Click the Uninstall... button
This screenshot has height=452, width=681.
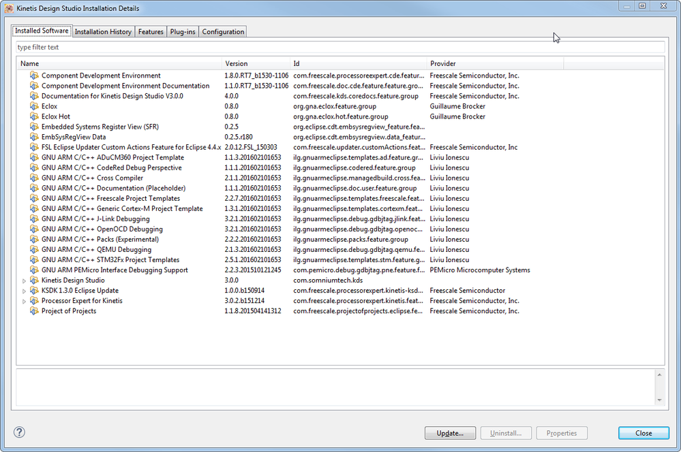(506, 433)
